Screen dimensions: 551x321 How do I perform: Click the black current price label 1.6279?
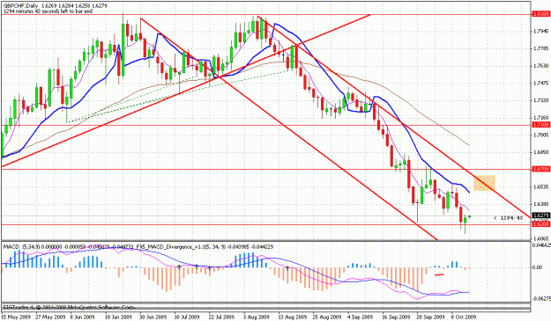pyautogui.click(x=541, y=215)
